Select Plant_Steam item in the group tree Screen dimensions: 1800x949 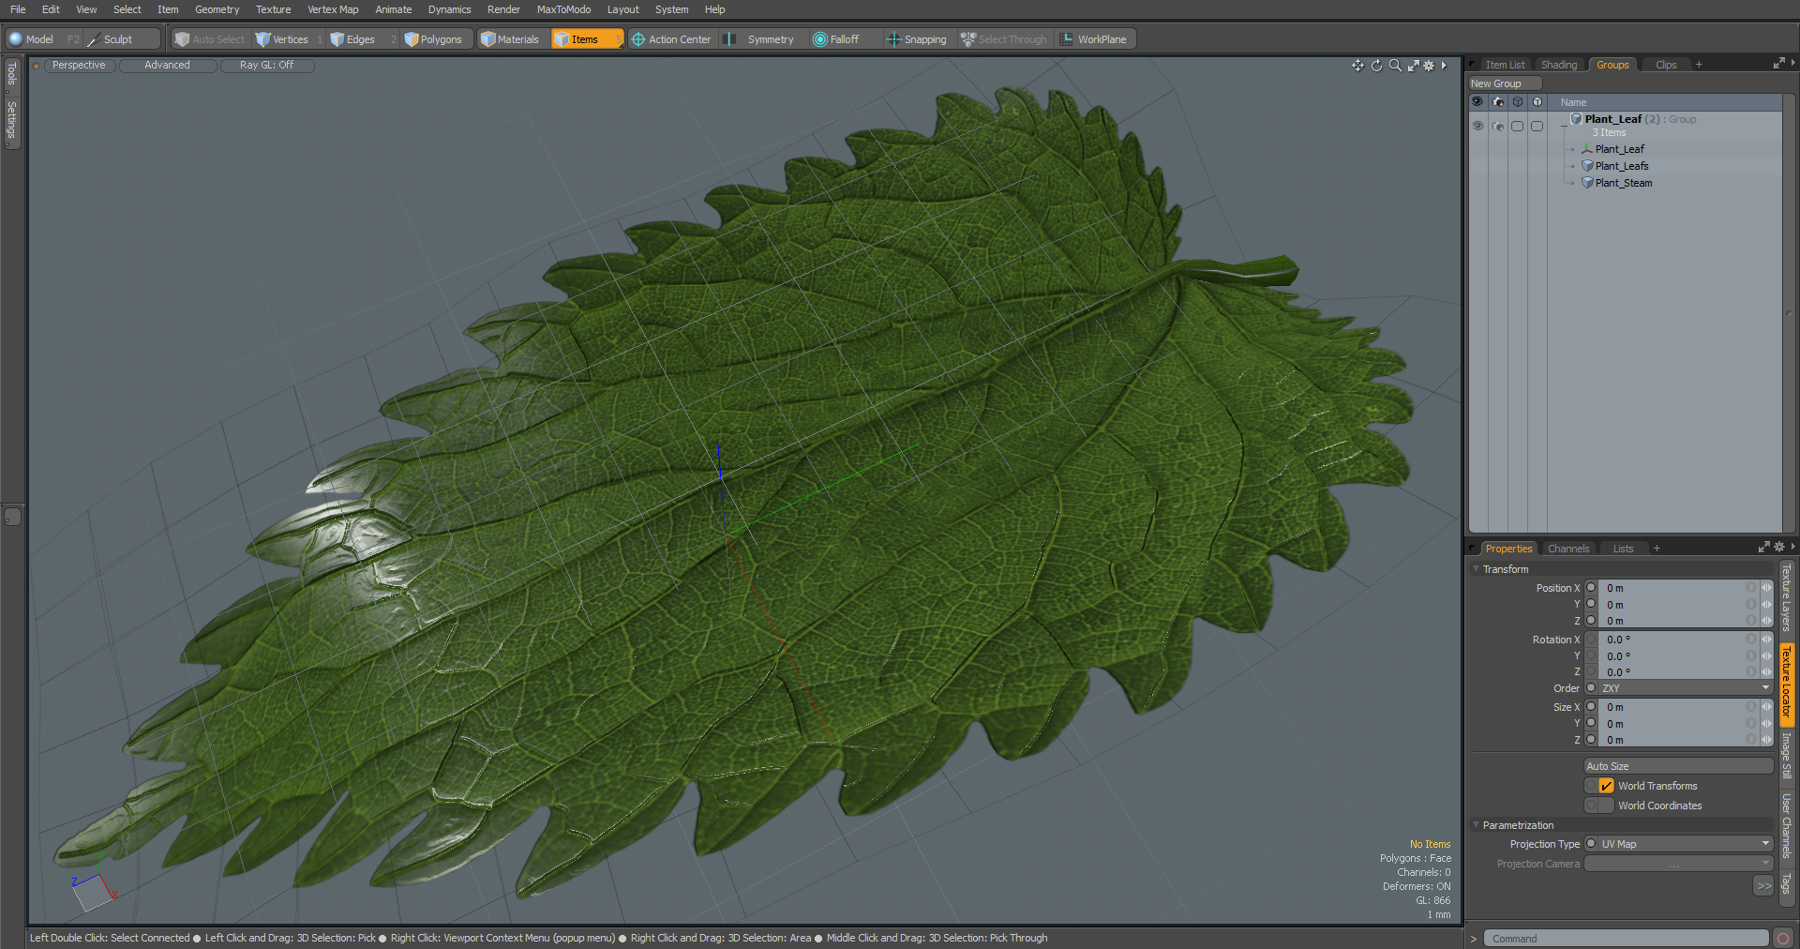point(1623,183)
